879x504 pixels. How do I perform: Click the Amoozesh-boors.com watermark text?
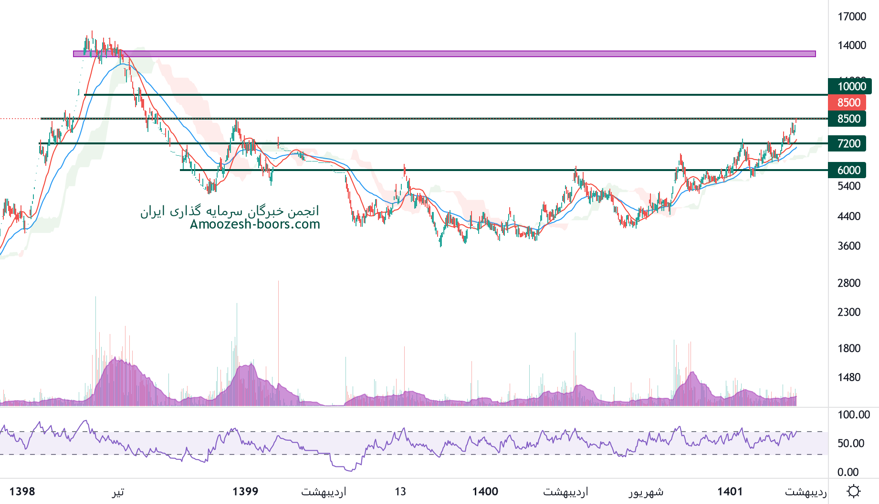click(x=255, y=224)
